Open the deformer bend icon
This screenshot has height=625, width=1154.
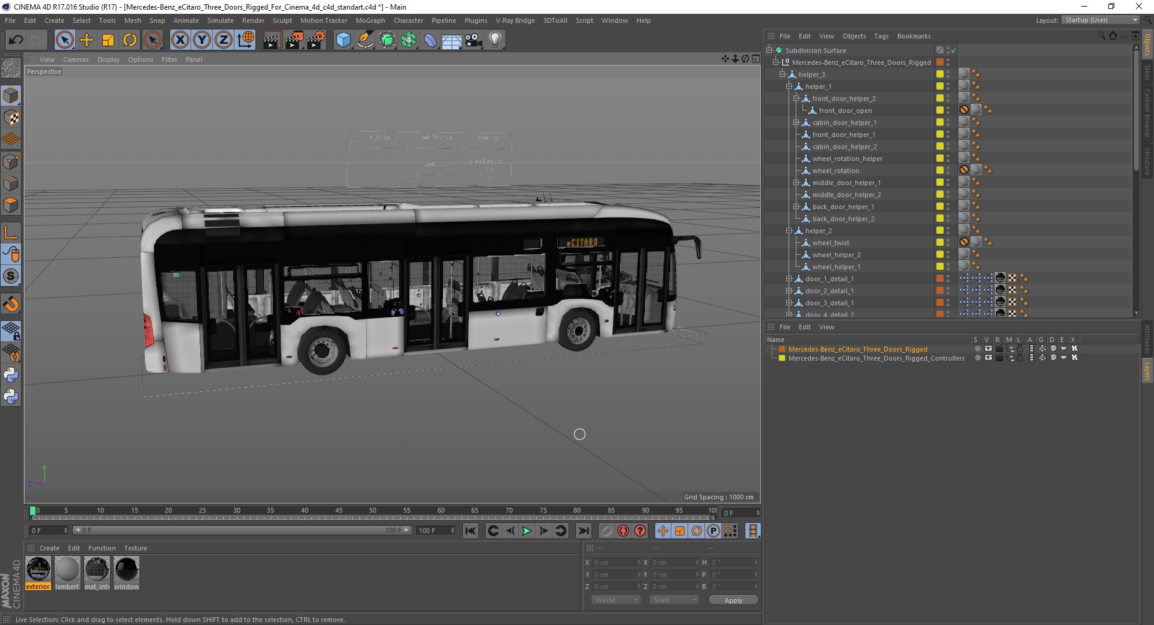(430, 40)
